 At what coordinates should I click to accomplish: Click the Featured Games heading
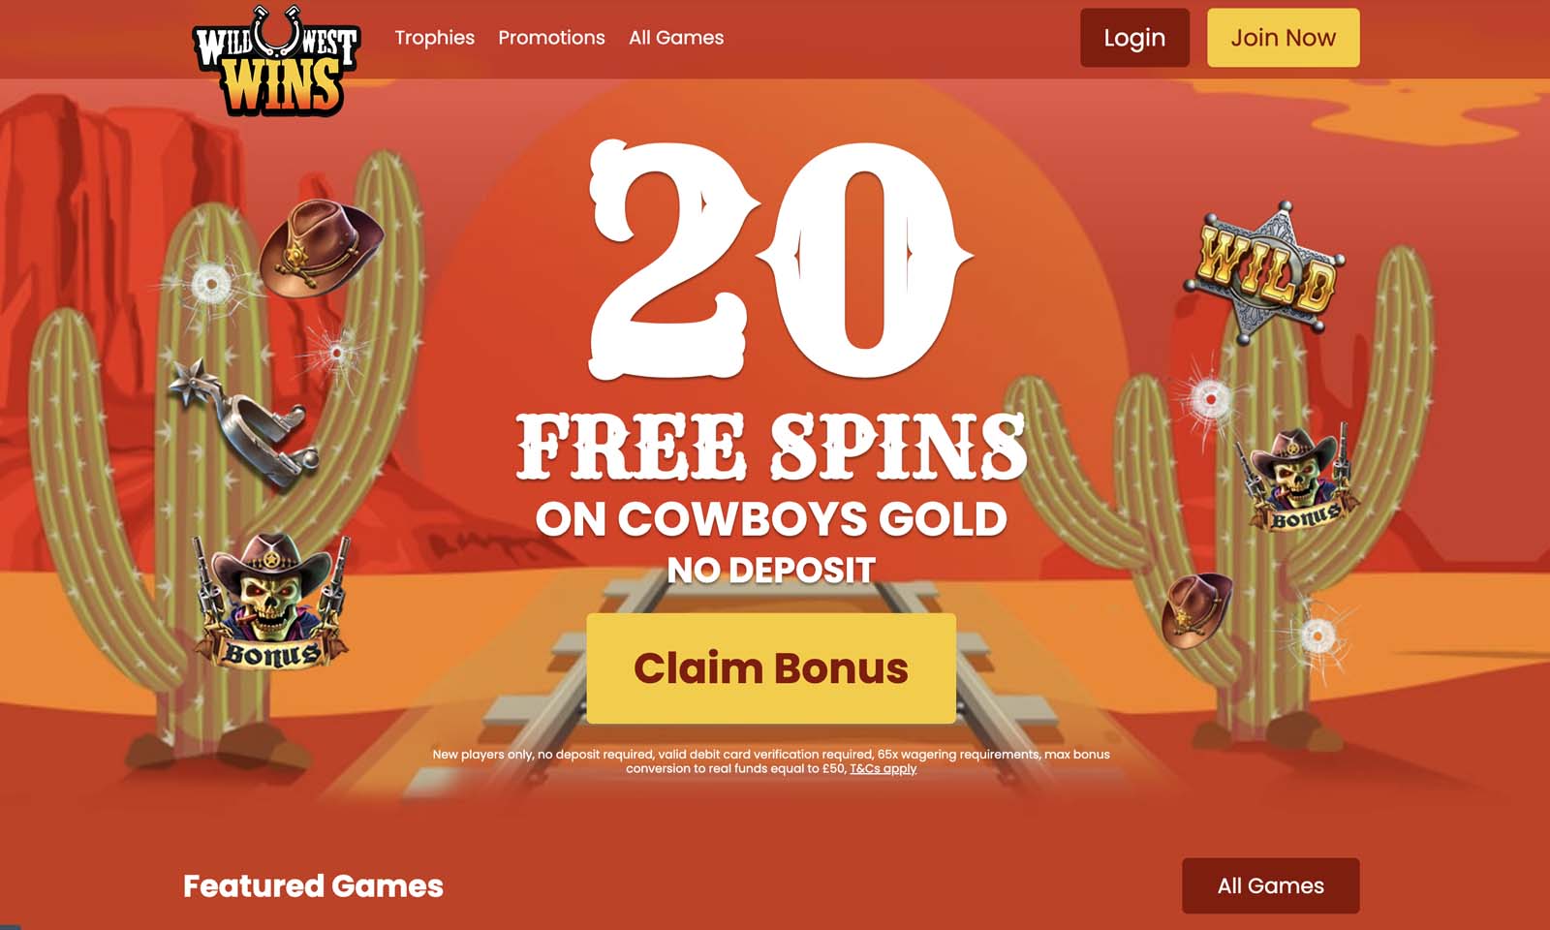tap(313, 885)
